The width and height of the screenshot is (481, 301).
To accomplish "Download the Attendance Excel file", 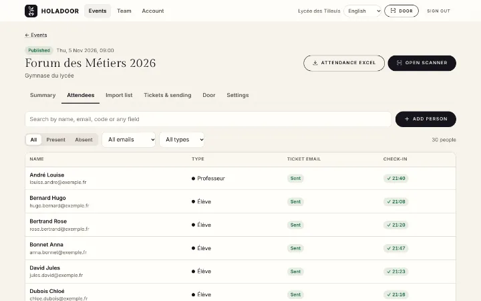I will point(344,64).
